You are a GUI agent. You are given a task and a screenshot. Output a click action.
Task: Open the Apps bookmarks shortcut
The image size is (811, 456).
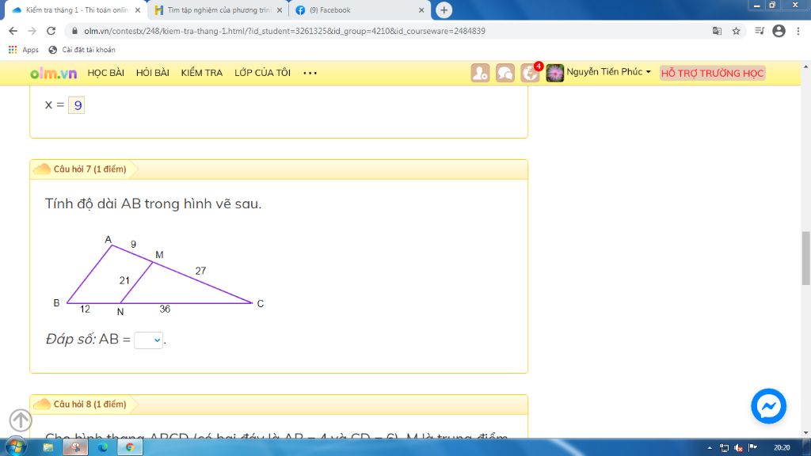[x=23, y=50]
